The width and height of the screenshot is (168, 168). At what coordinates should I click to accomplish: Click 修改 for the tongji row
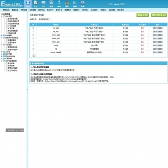coord(155,45)
